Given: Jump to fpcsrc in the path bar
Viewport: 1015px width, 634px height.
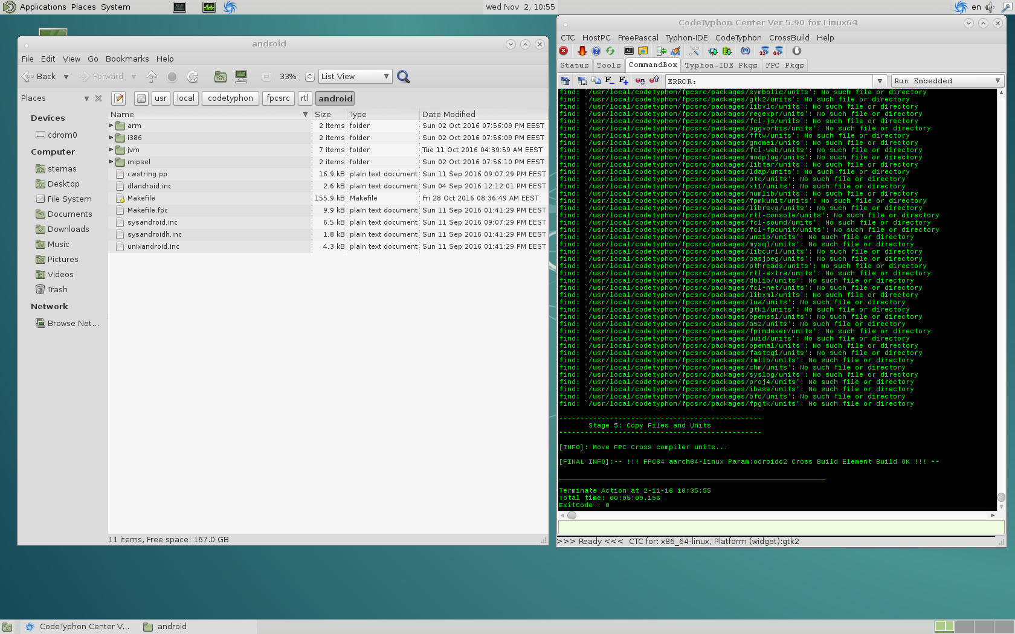Looking at the screenshot, I should tap(279, 98).
